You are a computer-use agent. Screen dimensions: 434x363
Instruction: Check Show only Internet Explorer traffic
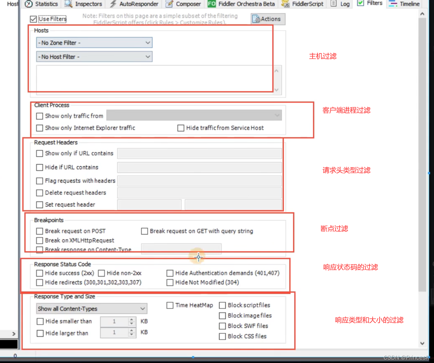coord(40,128)
